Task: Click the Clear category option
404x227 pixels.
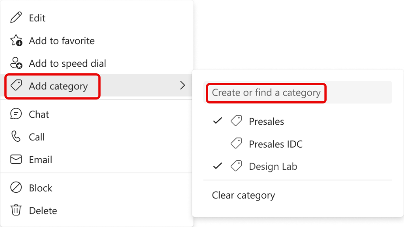Action: tap(244, 195)
